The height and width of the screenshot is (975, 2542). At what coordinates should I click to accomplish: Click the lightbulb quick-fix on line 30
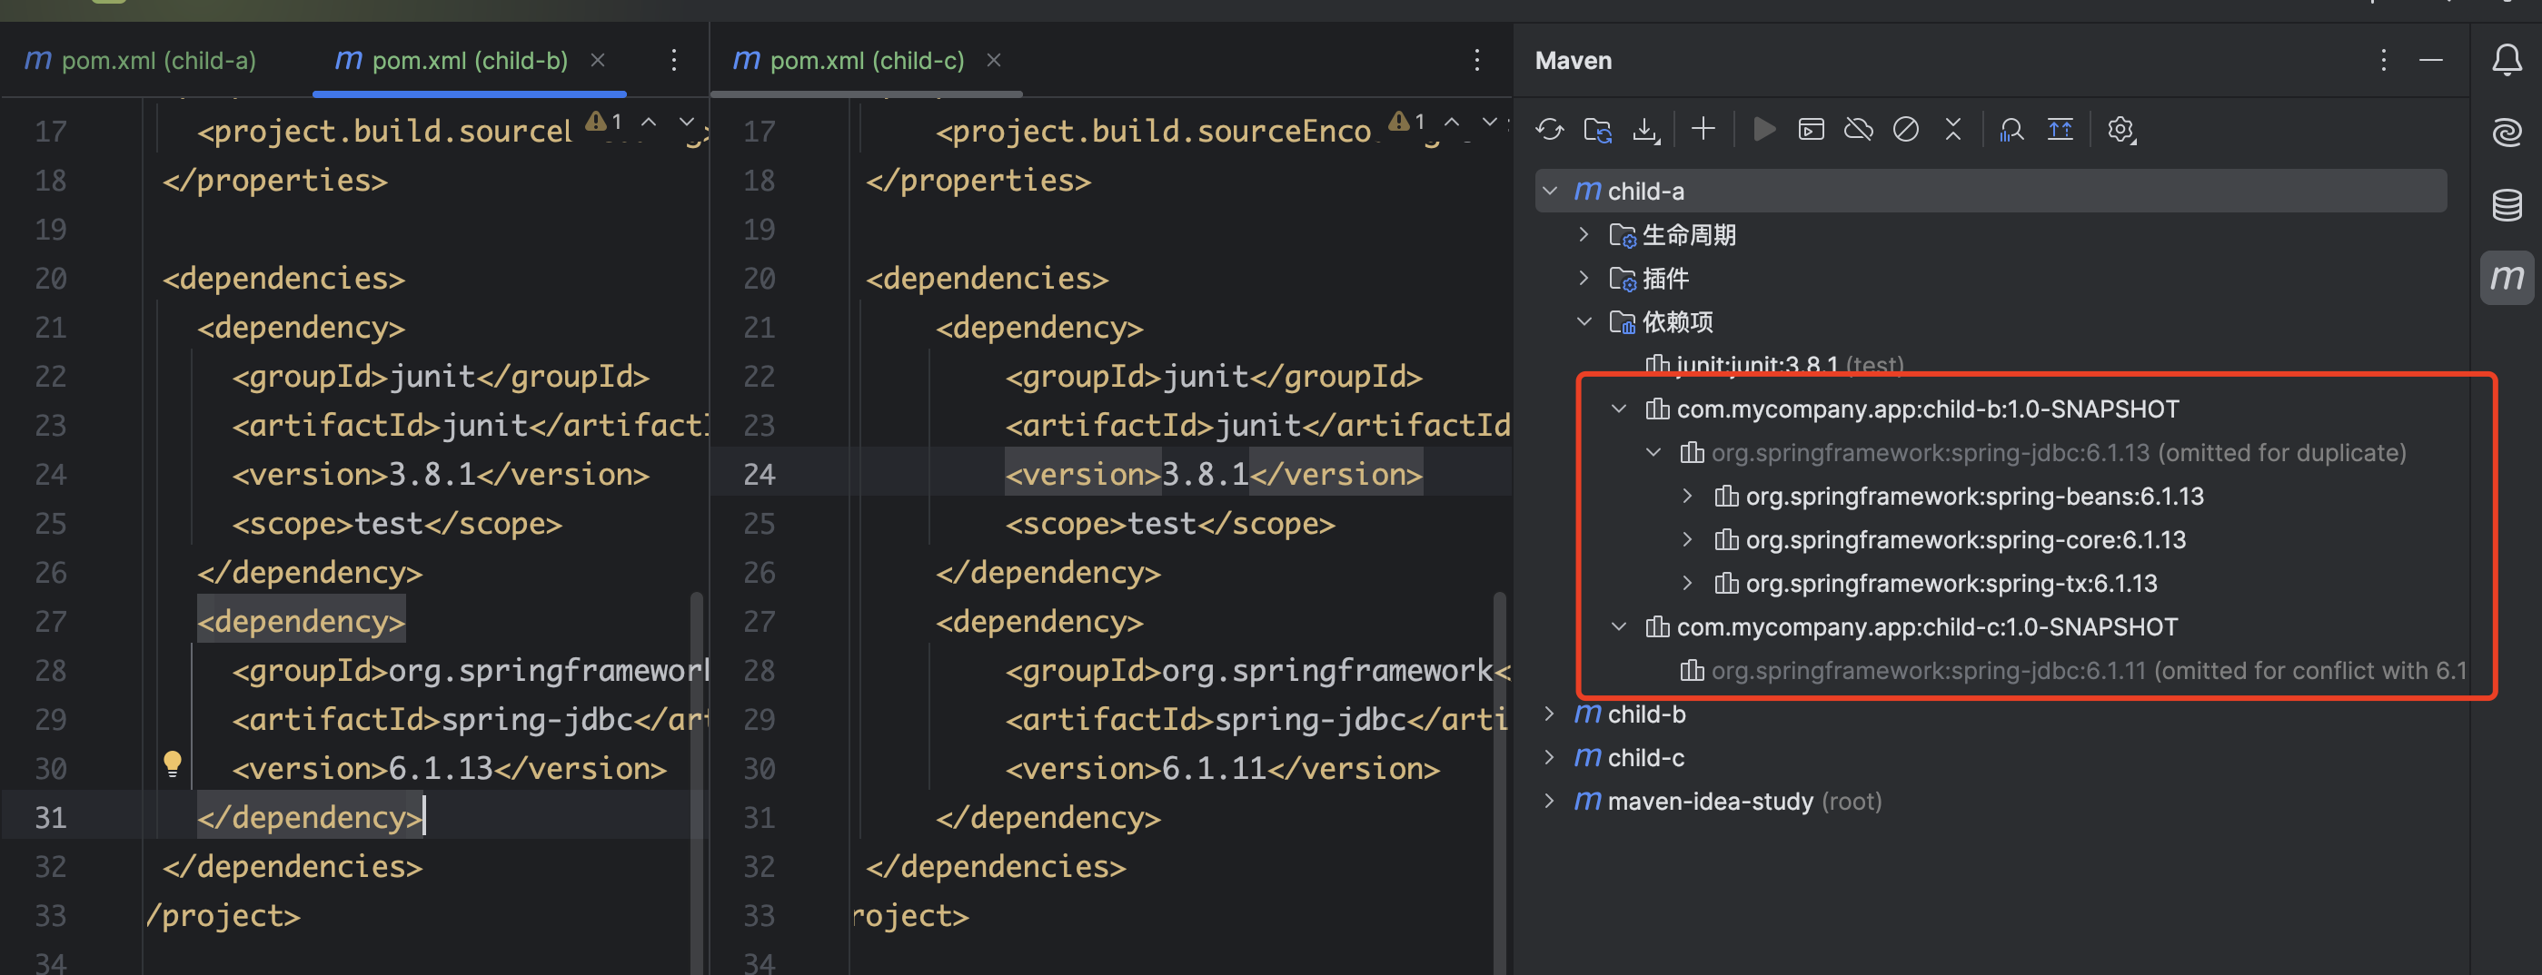click(x=173, y=763)
